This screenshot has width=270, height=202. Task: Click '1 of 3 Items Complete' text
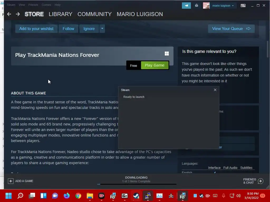click(136, 181)
